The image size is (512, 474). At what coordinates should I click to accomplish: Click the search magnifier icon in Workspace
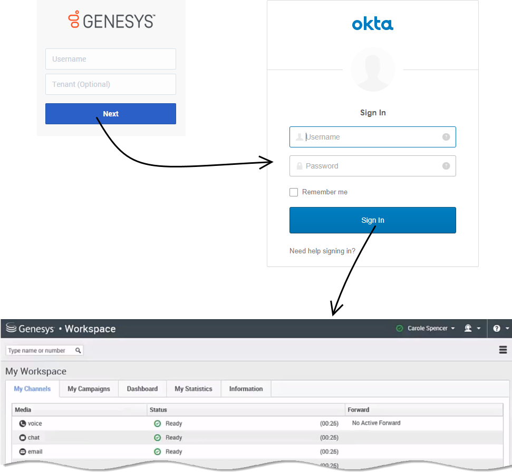(78, 350)
